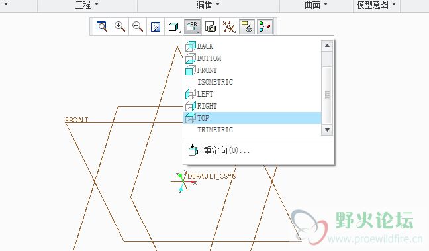Expand the 编辑 ribbon group dropdown
Image resolution: width=429 pixels, height=251 pixels.
[x=208, y=5]
